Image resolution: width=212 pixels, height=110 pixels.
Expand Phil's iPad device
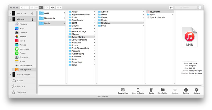coord(10,13)
